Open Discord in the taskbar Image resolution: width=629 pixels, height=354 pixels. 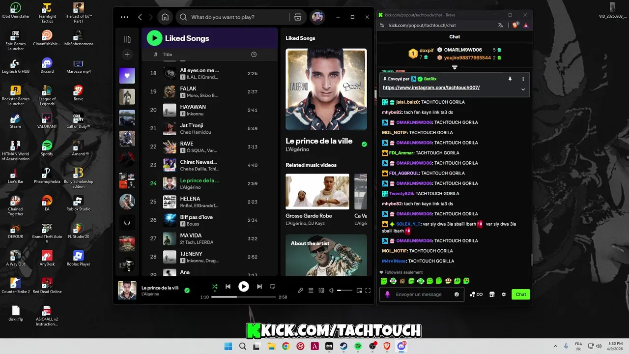coord(401,346)
